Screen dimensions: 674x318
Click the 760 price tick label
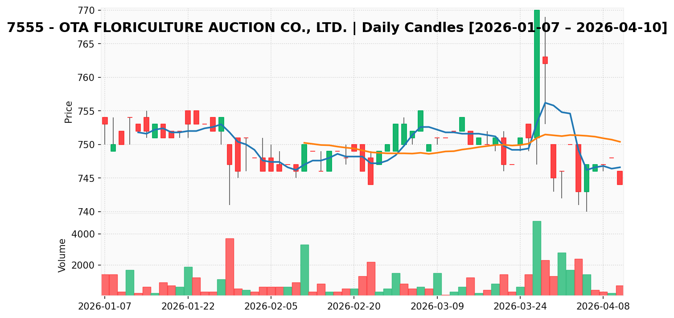(x=89, y=77)
